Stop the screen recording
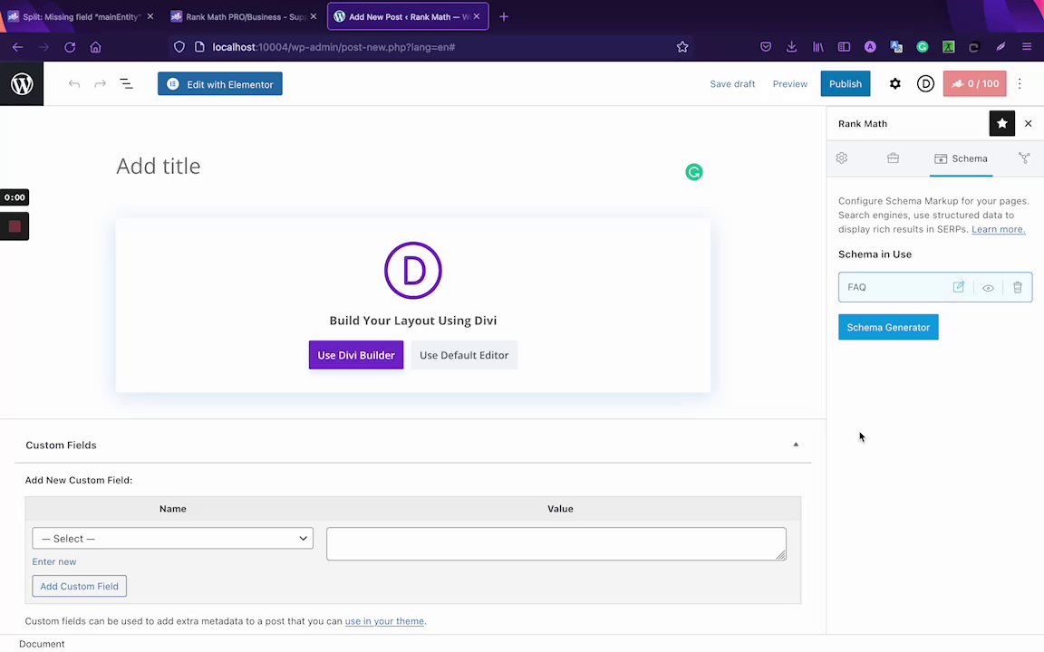The height and width of the screenshot is (652, 1044). pyautogui.click(x=14, y=226)
